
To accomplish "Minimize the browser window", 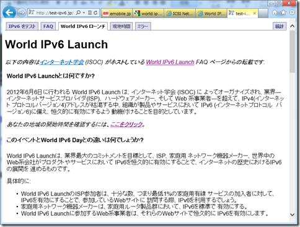I will tap(271, 3).
